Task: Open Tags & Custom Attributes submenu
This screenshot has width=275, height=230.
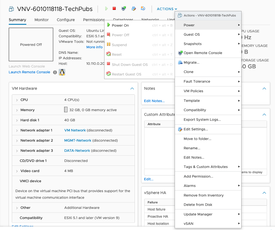Action: click(208, 167)
